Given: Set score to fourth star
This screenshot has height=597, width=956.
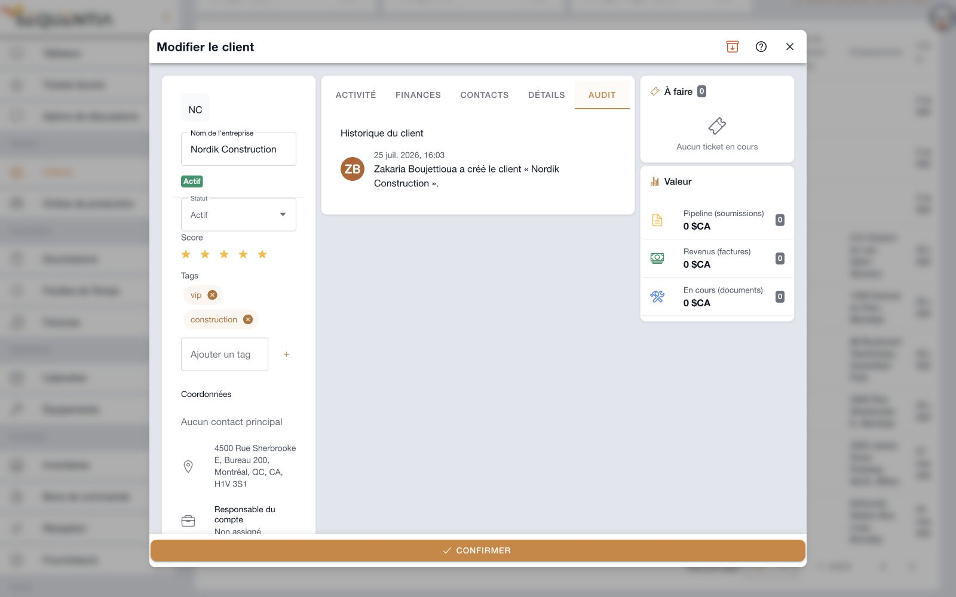Looking at the screenshot, I should pos(243,254).
